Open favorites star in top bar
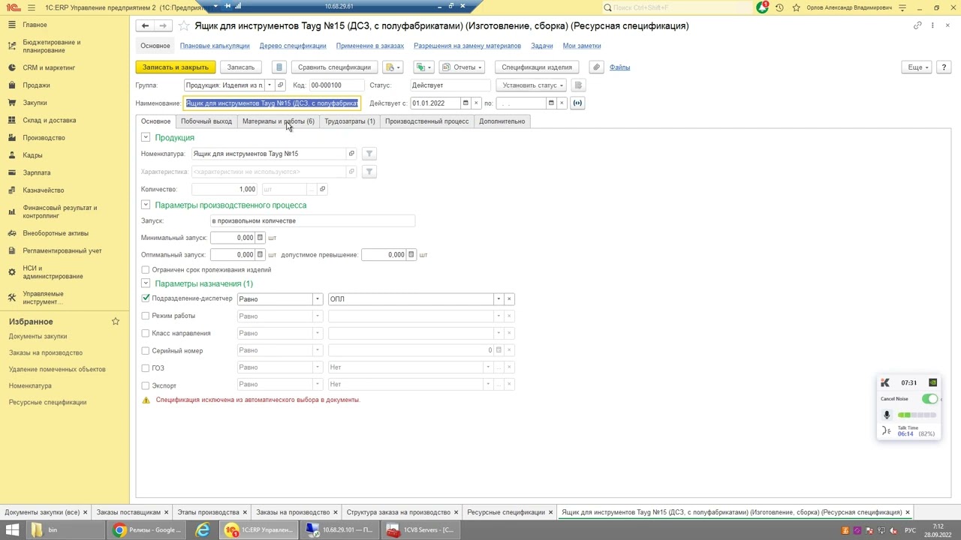Screen dimensions: 961x540 796,7
